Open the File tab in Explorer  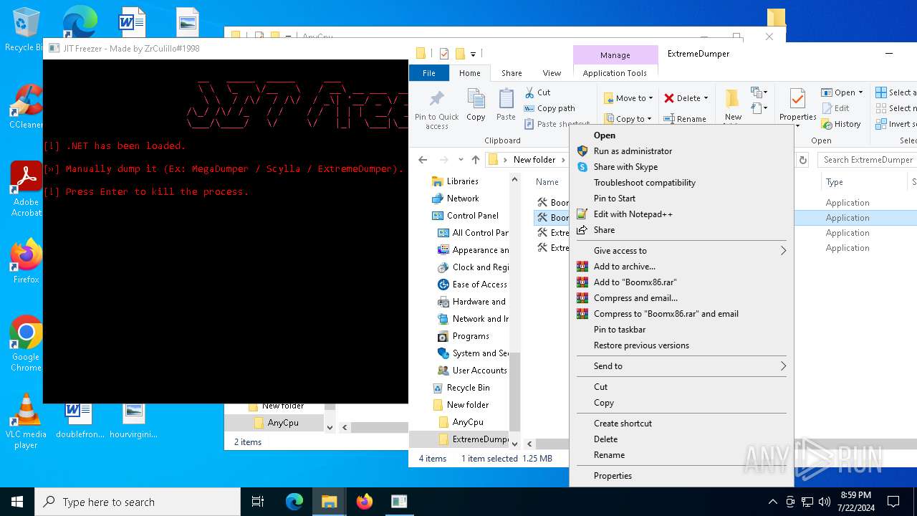pos(428,73)
